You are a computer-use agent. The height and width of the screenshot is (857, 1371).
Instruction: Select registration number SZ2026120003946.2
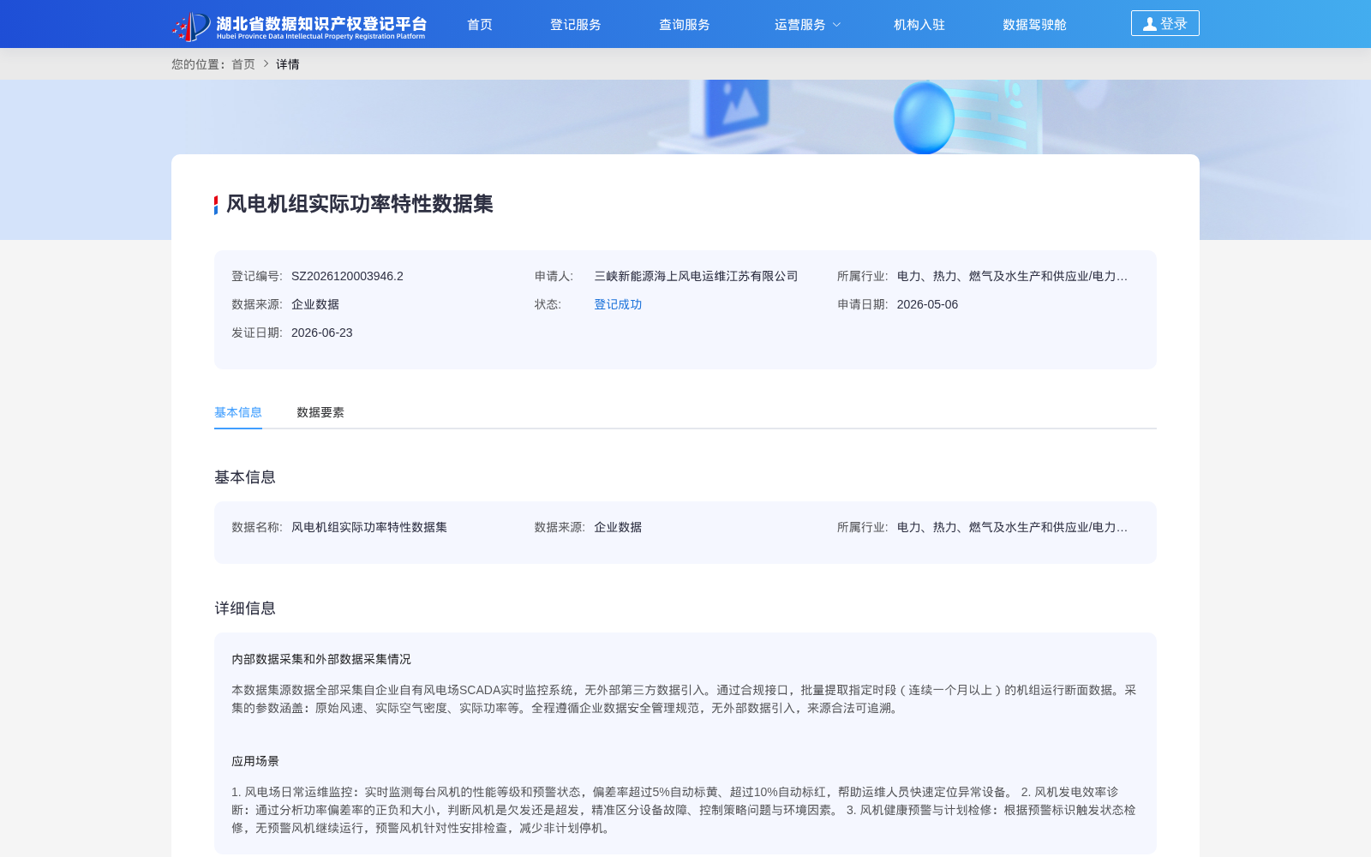[347, 276]
